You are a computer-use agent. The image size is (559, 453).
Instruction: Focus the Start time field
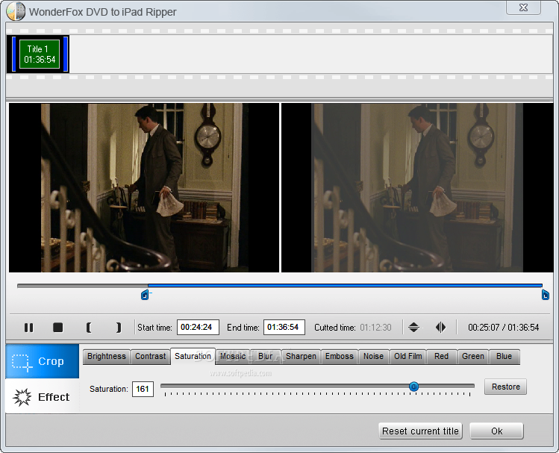click(198, 327)
